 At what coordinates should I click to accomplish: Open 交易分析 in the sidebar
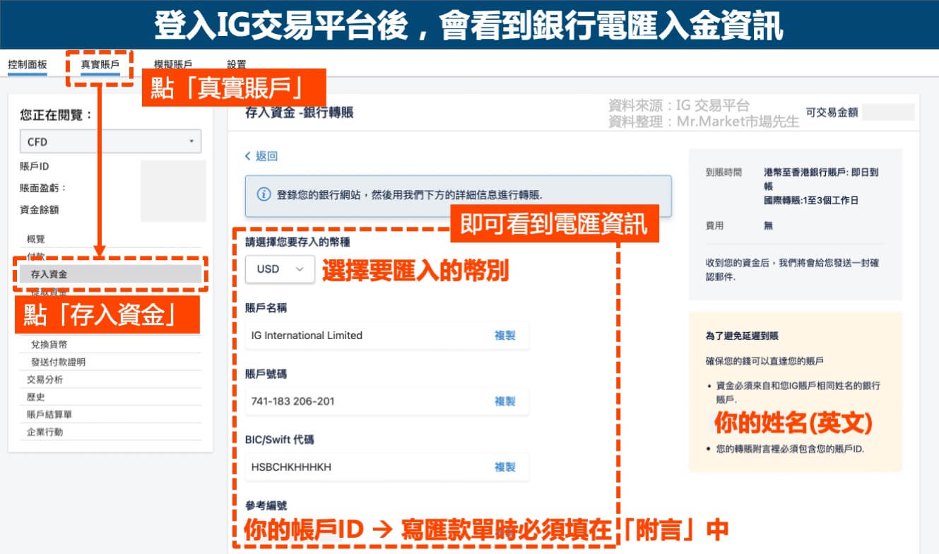click(45, 379)
